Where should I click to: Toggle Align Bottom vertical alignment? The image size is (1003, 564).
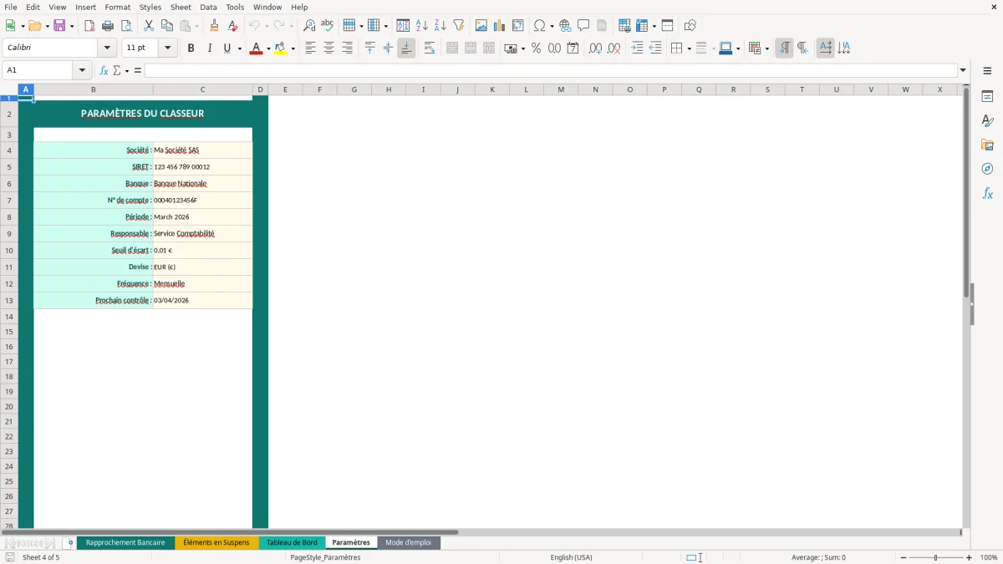coord(406,48)
